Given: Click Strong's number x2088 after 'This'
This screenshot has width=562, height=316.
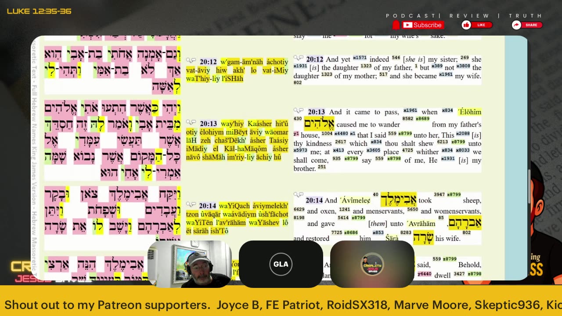Looking at the screenshot, I should click(463, 133).
